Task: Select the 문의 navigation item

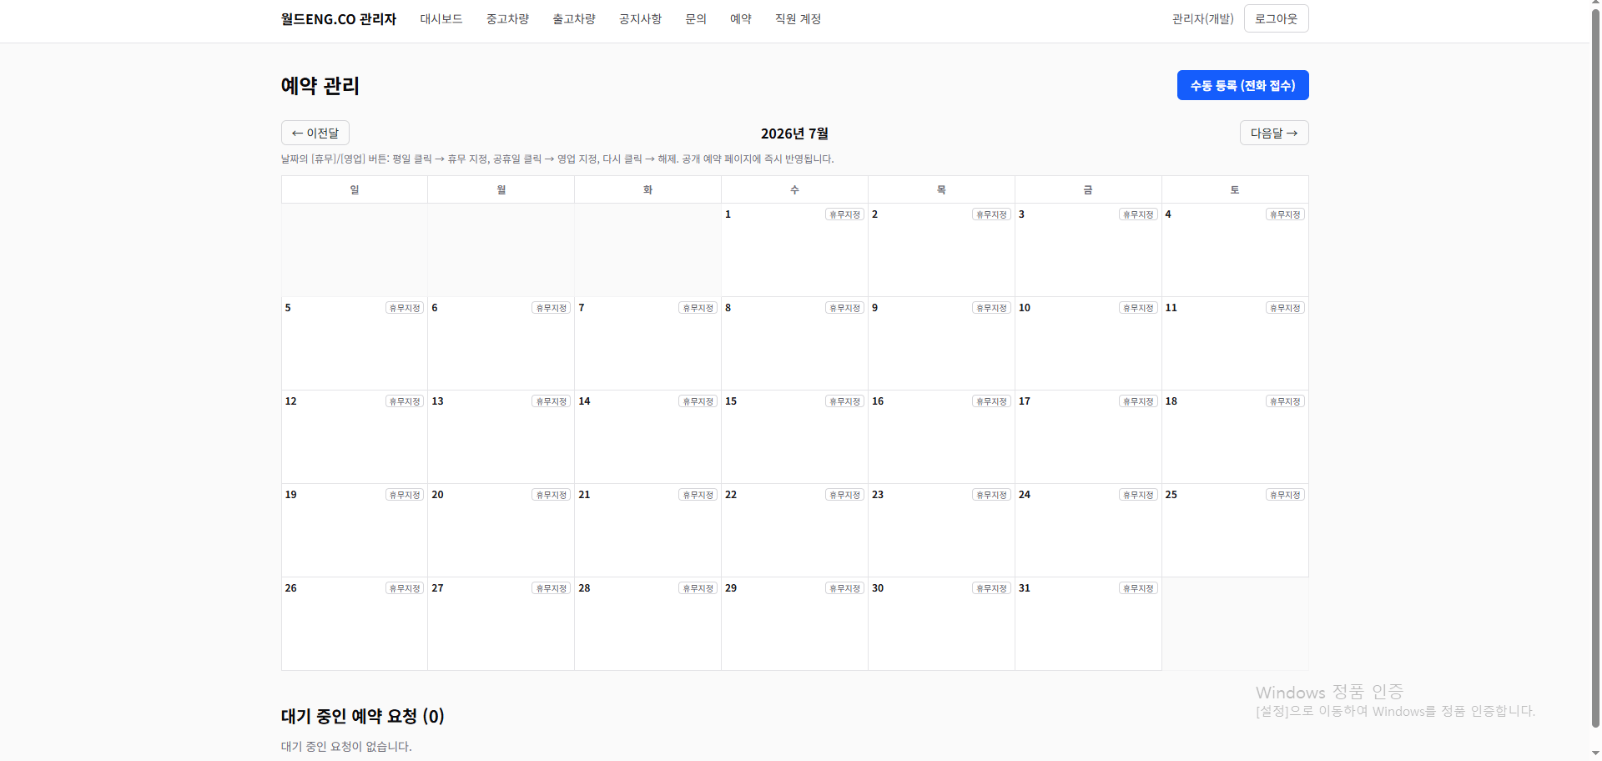Action: pyautogui.click(x=696, y=18)
